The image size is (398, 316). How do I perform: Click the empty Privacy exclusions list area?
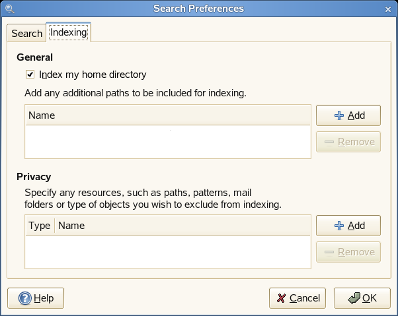167,251
